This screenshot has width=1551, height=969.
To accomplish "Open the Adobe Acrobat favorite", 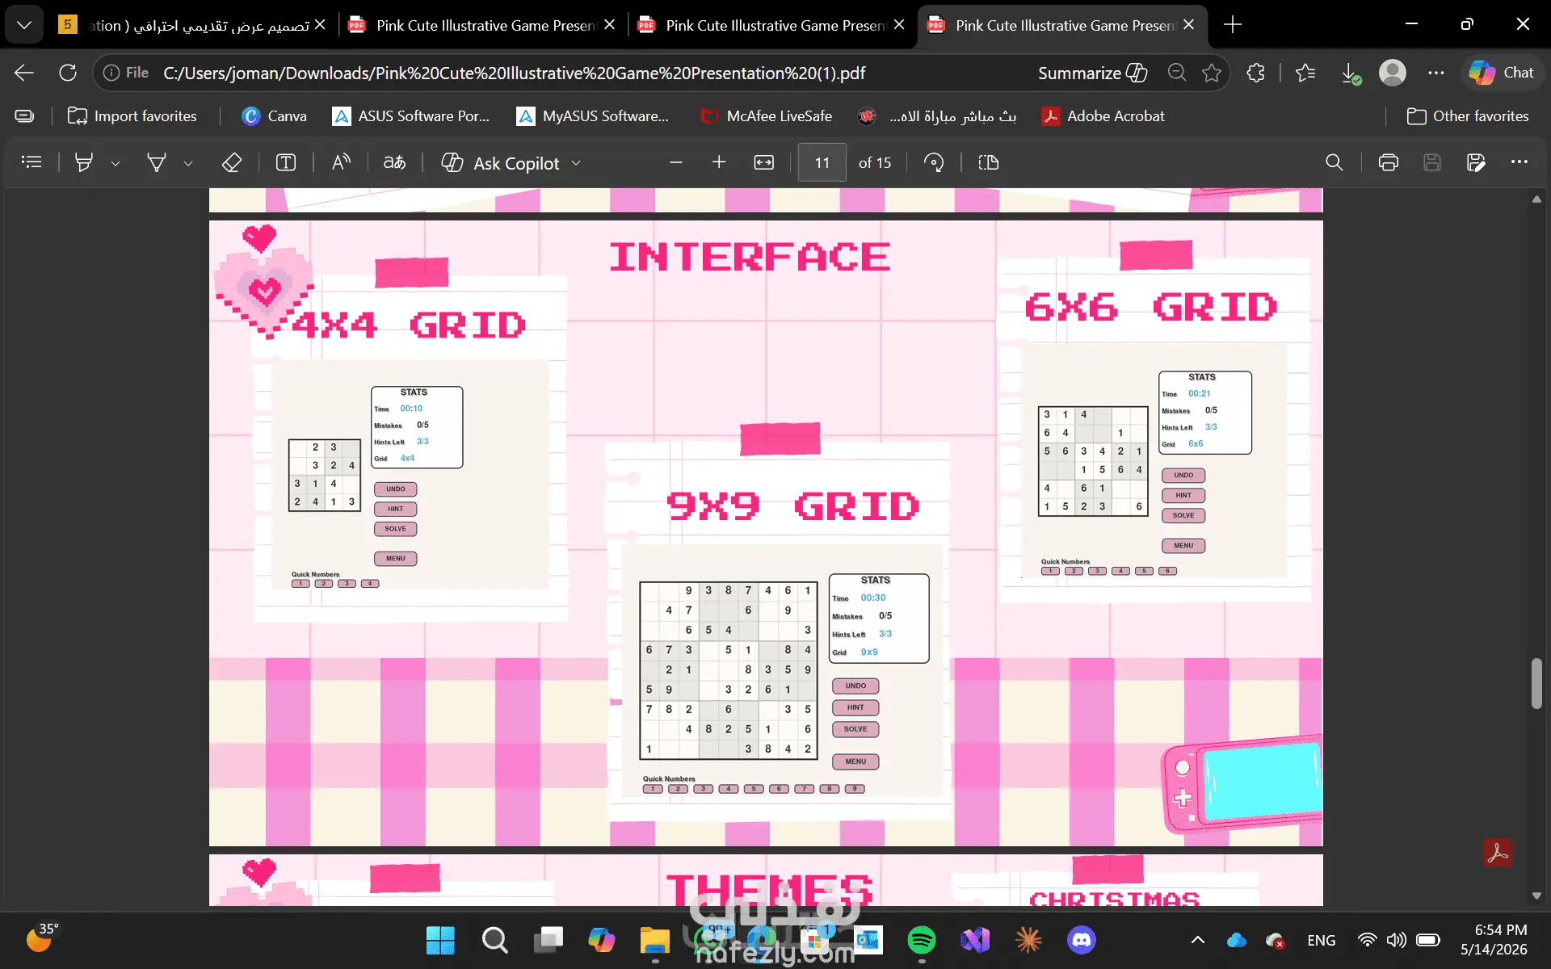I will click(x=1103, y=116).
